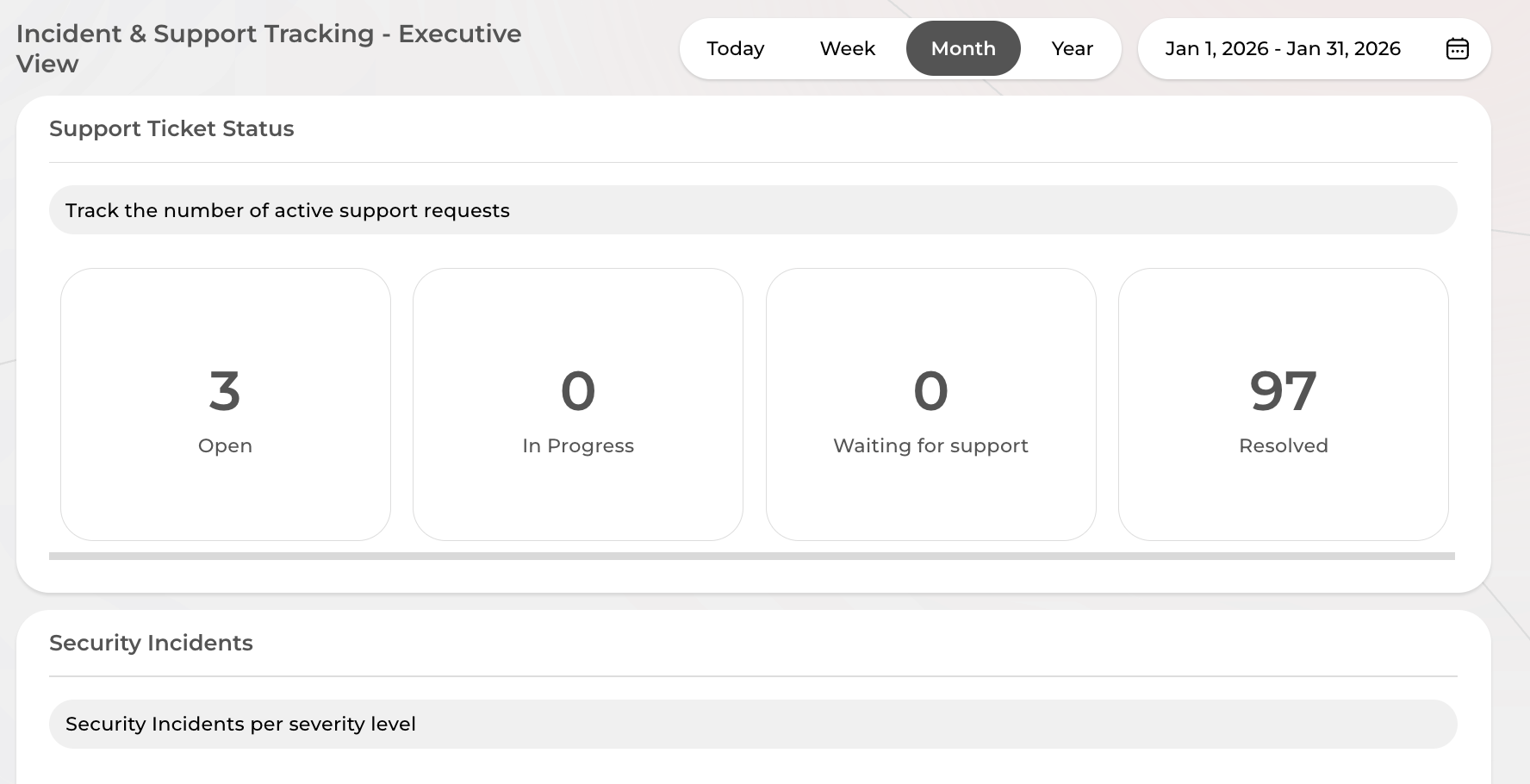Switch to the Week view
The image size is (1530, 784).
[847, 49]
